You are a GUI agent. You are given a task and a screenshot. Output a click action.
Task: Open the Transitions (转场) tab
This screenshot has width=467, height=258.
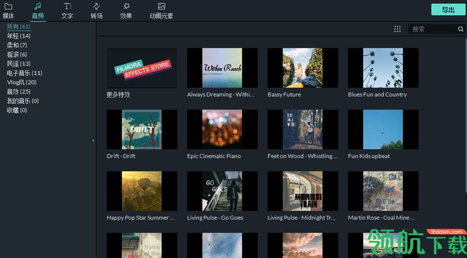click(x=97, y=10)
